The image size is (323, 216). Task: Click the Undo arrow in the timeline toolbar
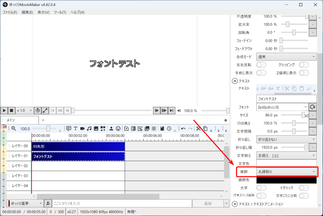183,128
